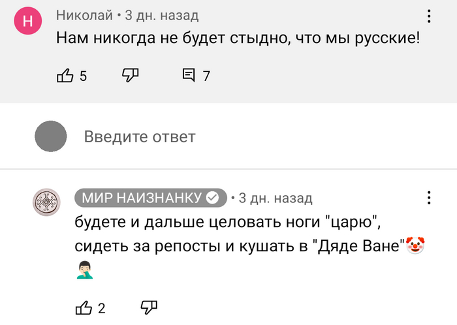Viewport: 457px width, 325px height.
Task: Click Николай's pink avatar
Action: click(28, 22)
